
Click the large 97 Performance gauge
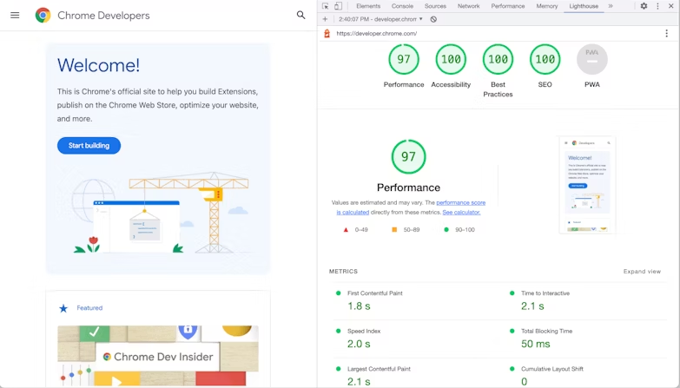[x=408, y=156]
